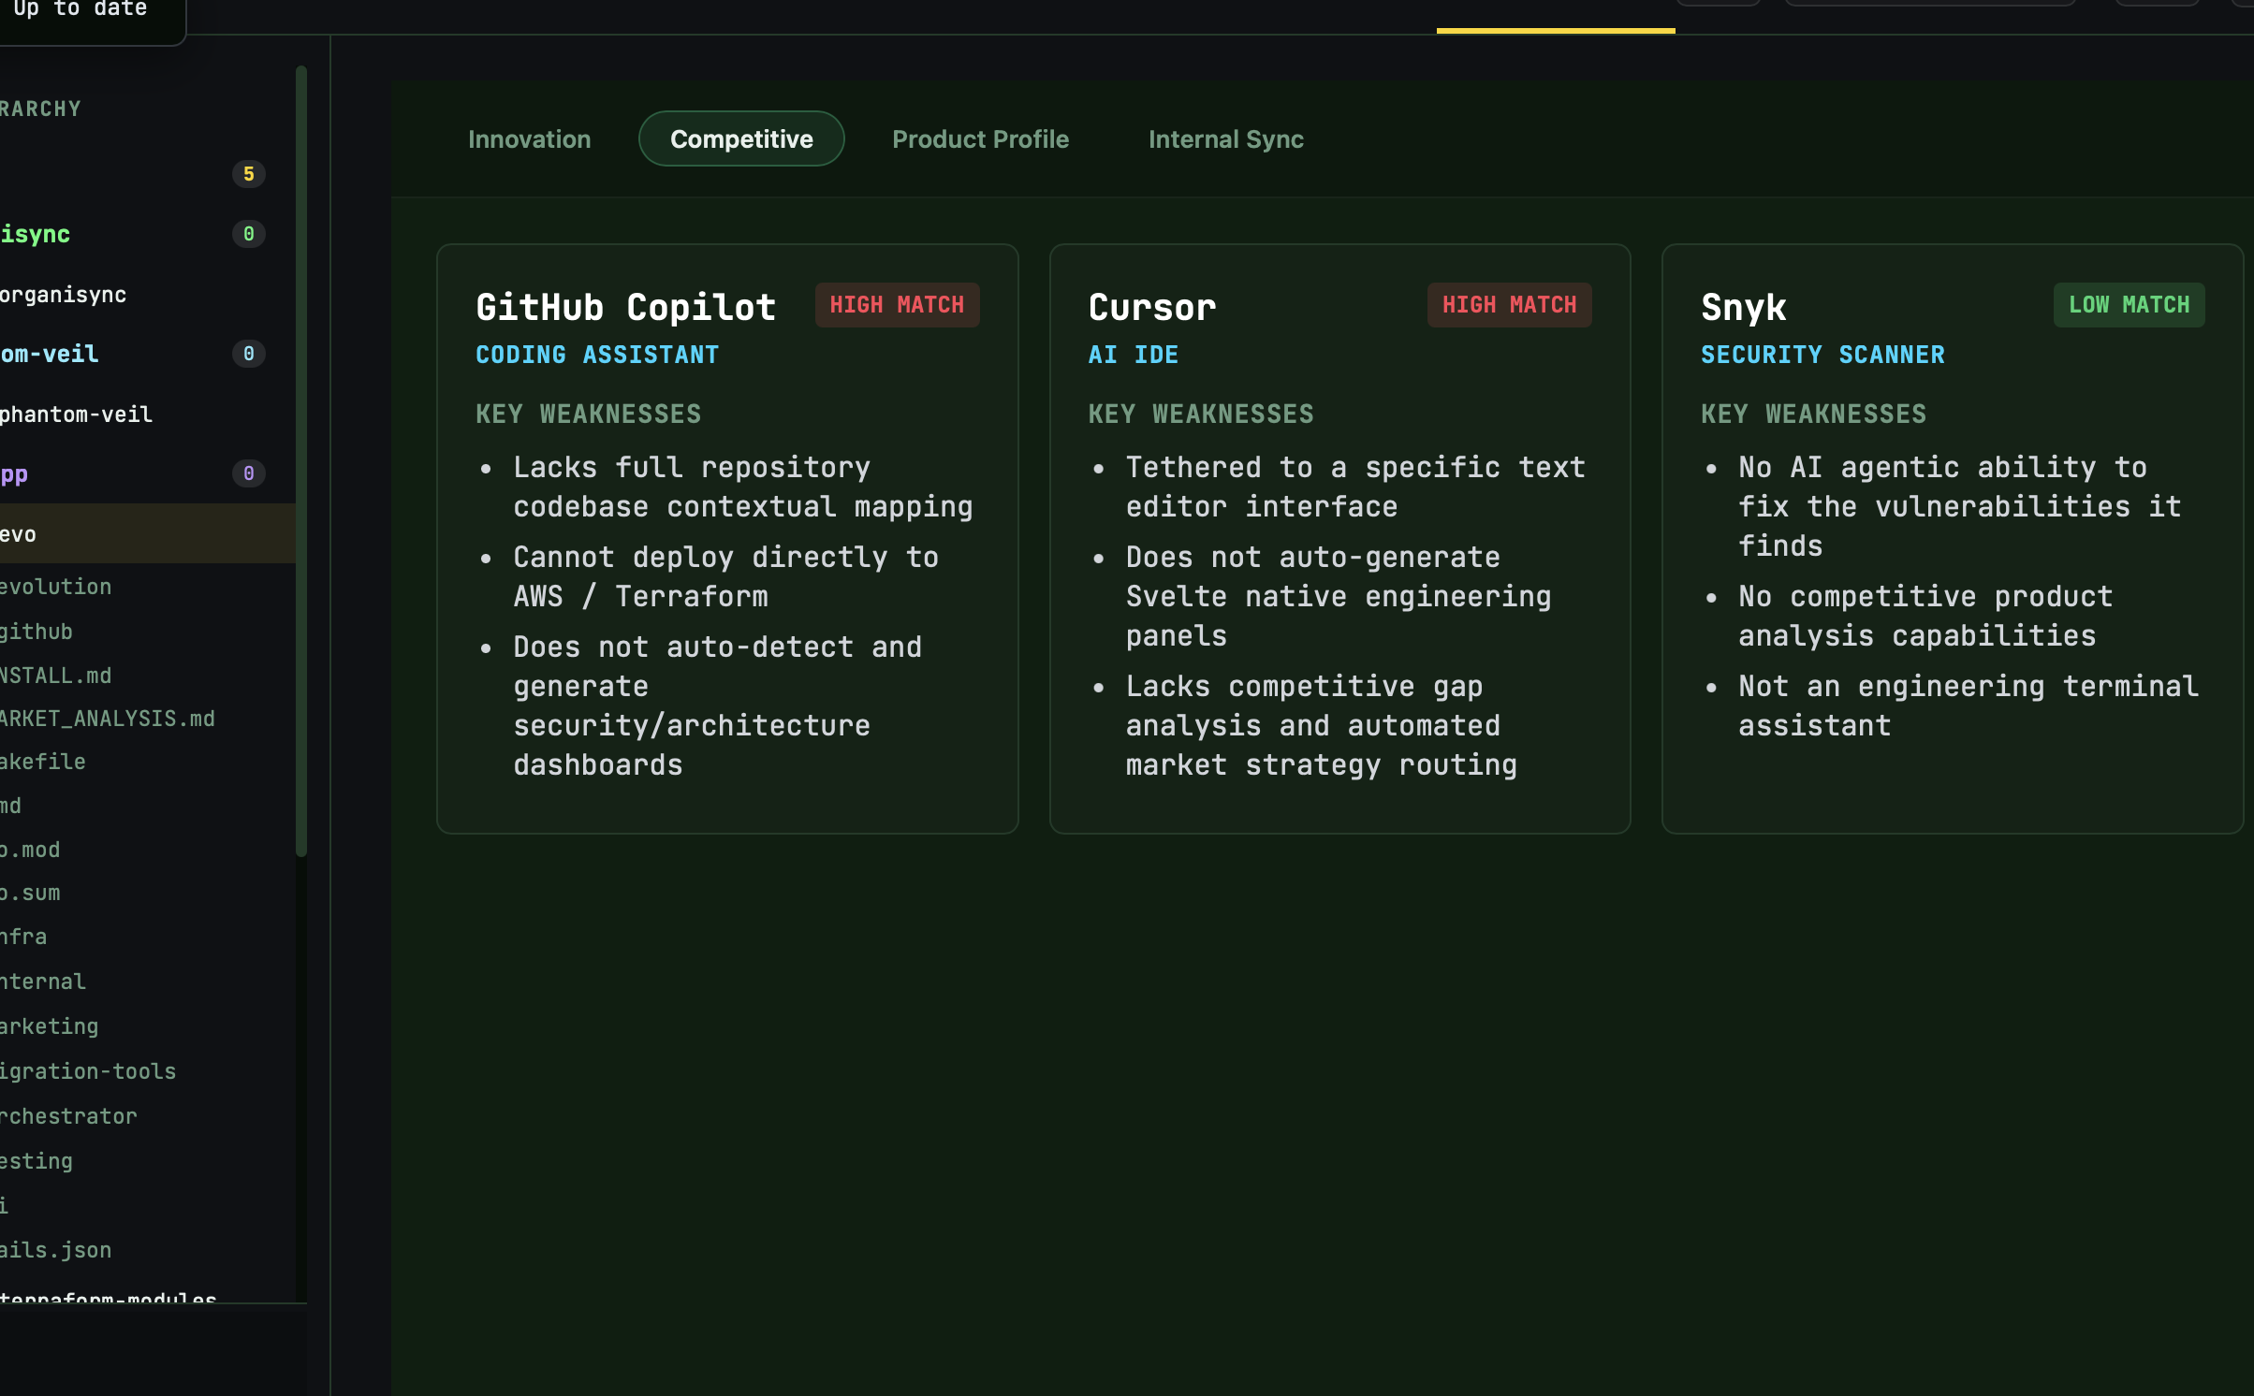Viewport: 2254px width, 1396px height.
Task: Select the green 'isync' sidebar row
Action: (148, 234)
